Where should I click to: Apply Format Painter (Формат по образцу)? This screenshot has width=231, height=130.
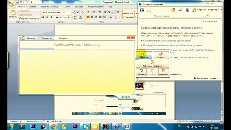click(x=29, y=18)
